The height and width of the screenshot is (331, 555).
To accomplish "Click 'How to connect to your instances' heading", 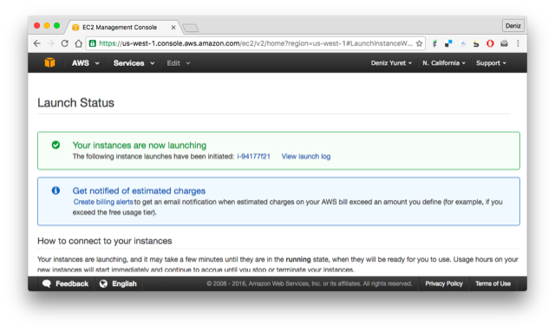I will pos(105,241).
